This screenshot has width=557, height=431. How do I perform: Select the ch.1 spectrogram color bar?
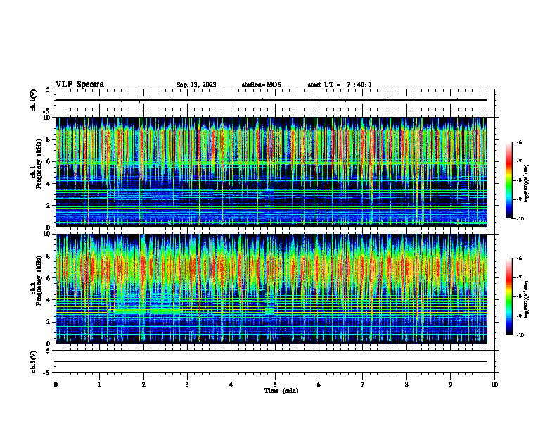[x=508, y=180]
